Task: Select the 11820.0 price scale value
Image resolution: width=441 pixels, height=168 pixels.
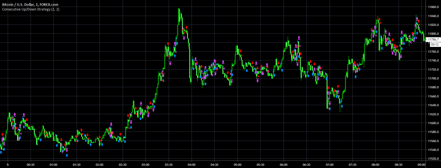Action: pyautogui.click(x=433, y=25)
